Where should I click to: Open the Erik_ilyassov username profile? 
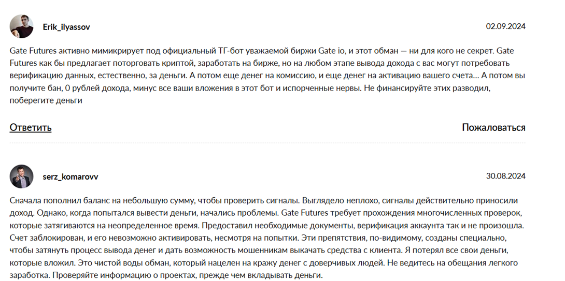coord(66,27)
